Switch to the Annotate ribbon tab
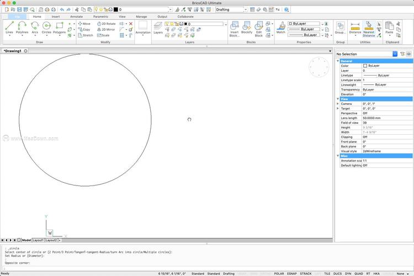Screen dimensions: 414x276 coord(77,17)
